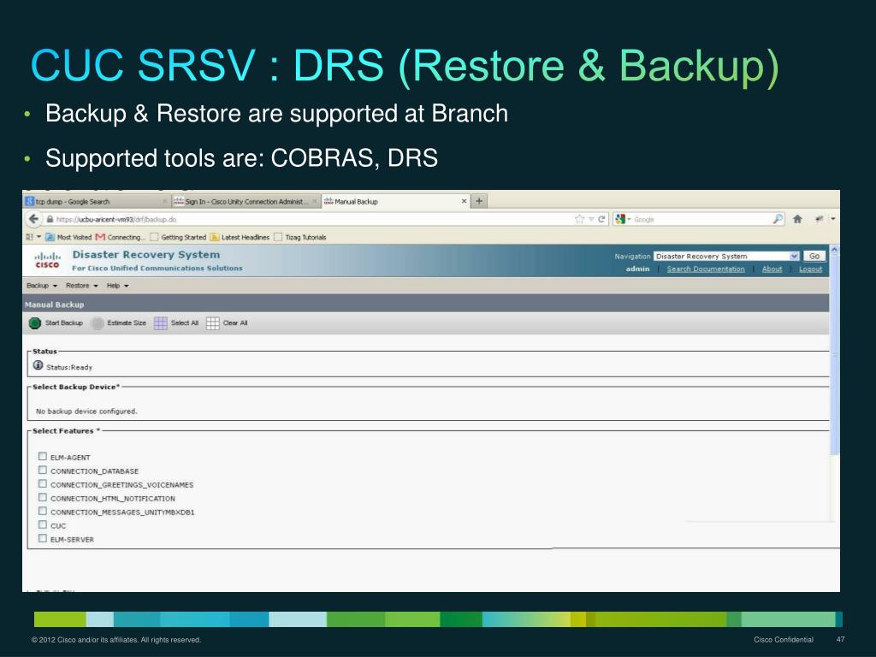Image resolution: width=876 pixels, height=657 pixels.
Task: Open Navigation Disaster Recovery System dropdown
Action: 726,256
